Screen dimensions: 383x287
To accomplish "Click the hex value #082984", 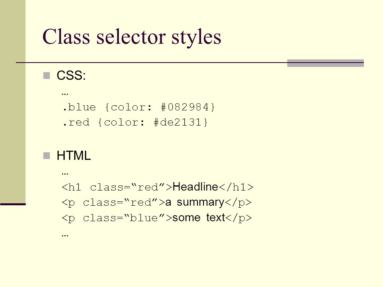I will [185, 107].
